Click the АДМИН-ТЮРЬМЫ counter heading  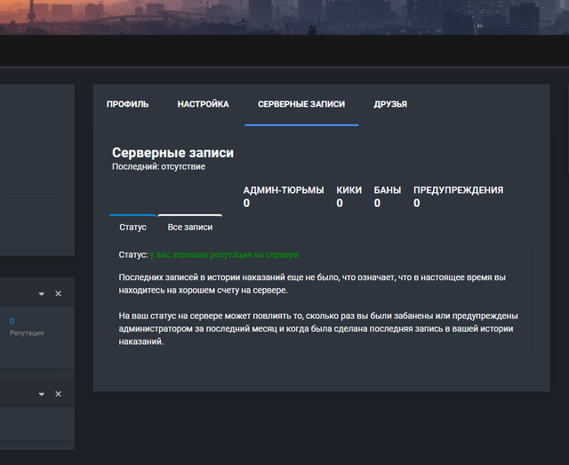click(284, 190)
